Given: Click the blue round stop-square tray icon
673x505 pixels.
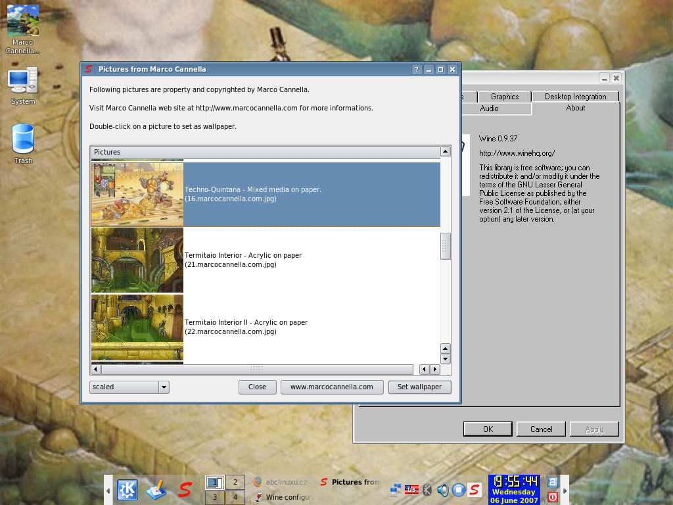Looking at the screenshot, I should point(458,489).
